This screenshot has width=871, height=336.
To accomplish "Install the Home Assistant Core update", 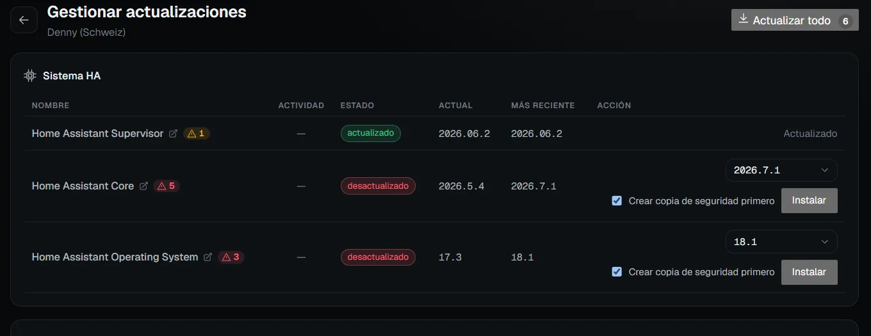I will 809,200.
